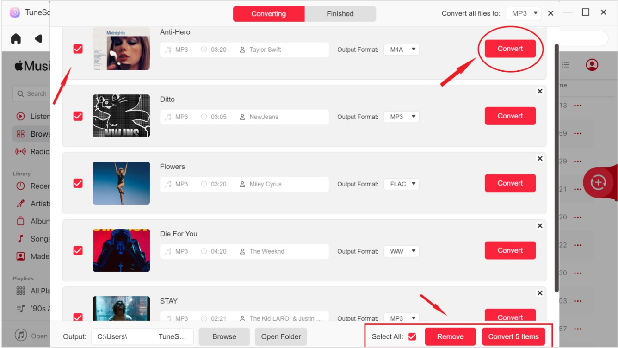Click the Open Folder button
Image resolution: width=618 pixels, height=348 pixels.
(x=281, y=336)
